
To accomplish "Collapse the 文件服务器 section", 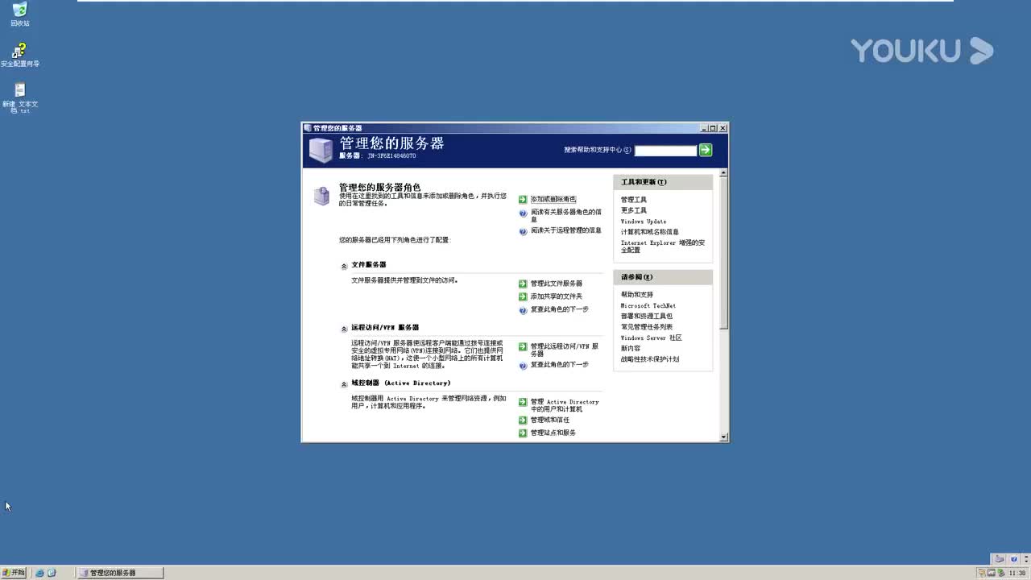I will 343,265.
